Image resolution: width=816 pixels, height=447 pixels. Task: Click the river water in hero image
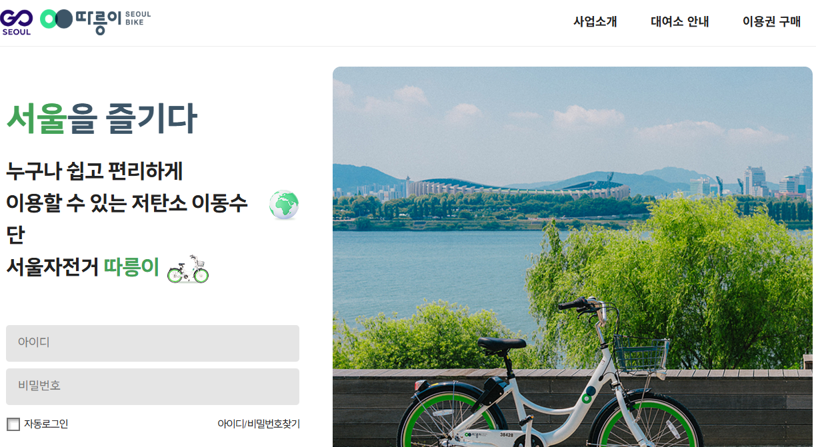[440, 266]
